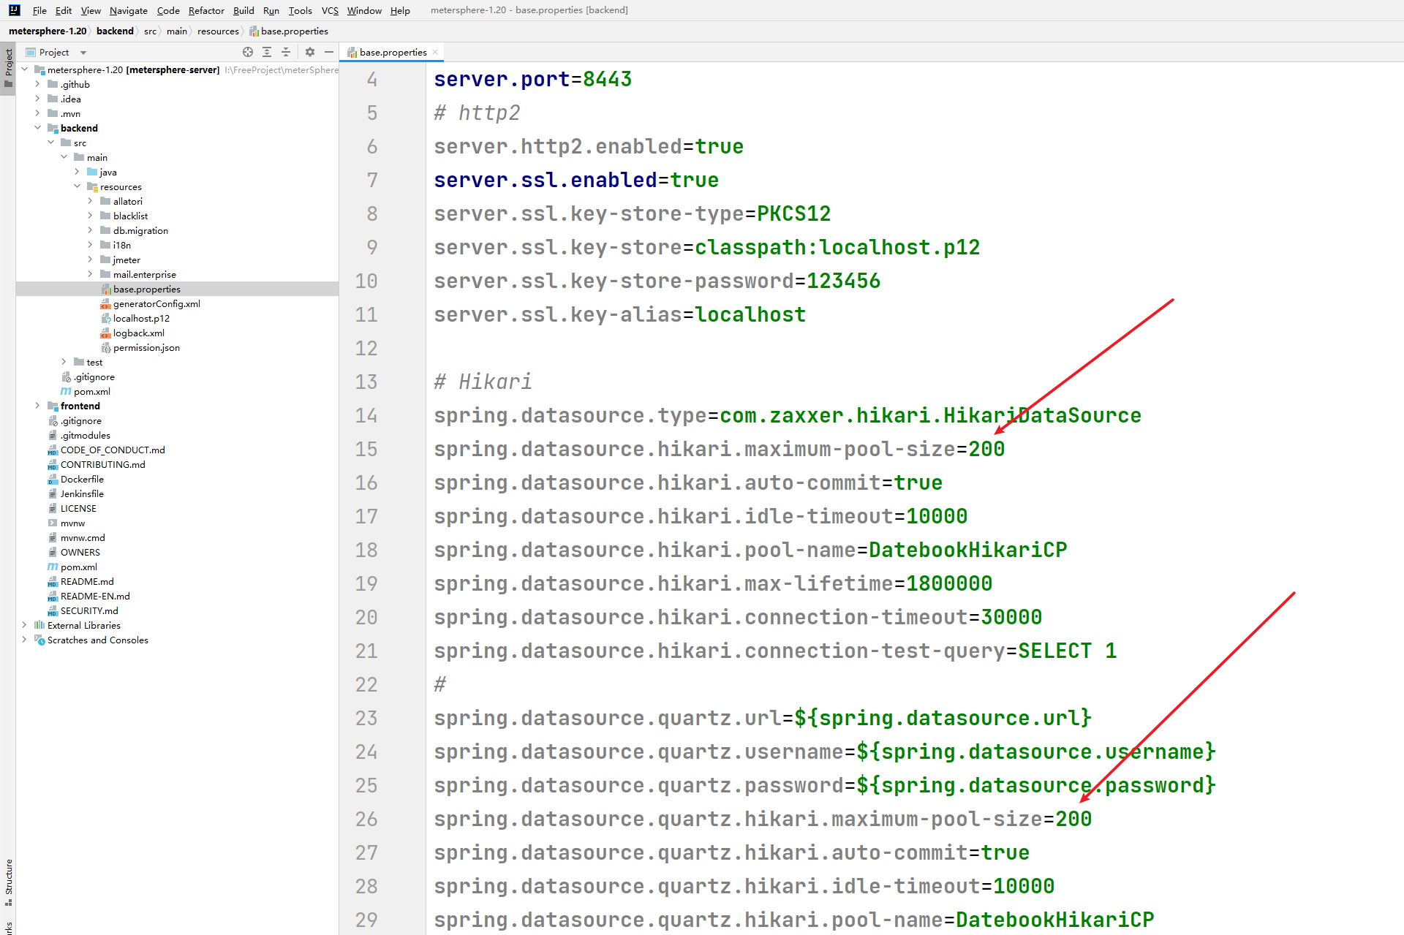Image resolution: width=1404 pixels, height=935 pixels.
Task: Expand the External Libraries node
Action: click(24, 625)
